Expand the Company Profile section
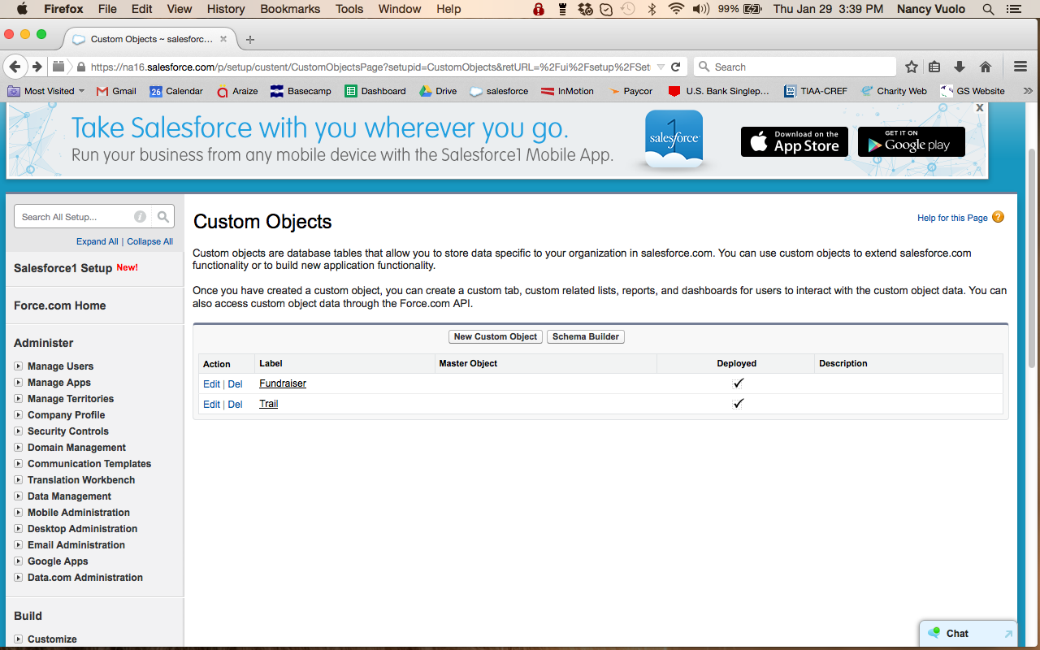The image size is (1040, 650). [19, 415]
